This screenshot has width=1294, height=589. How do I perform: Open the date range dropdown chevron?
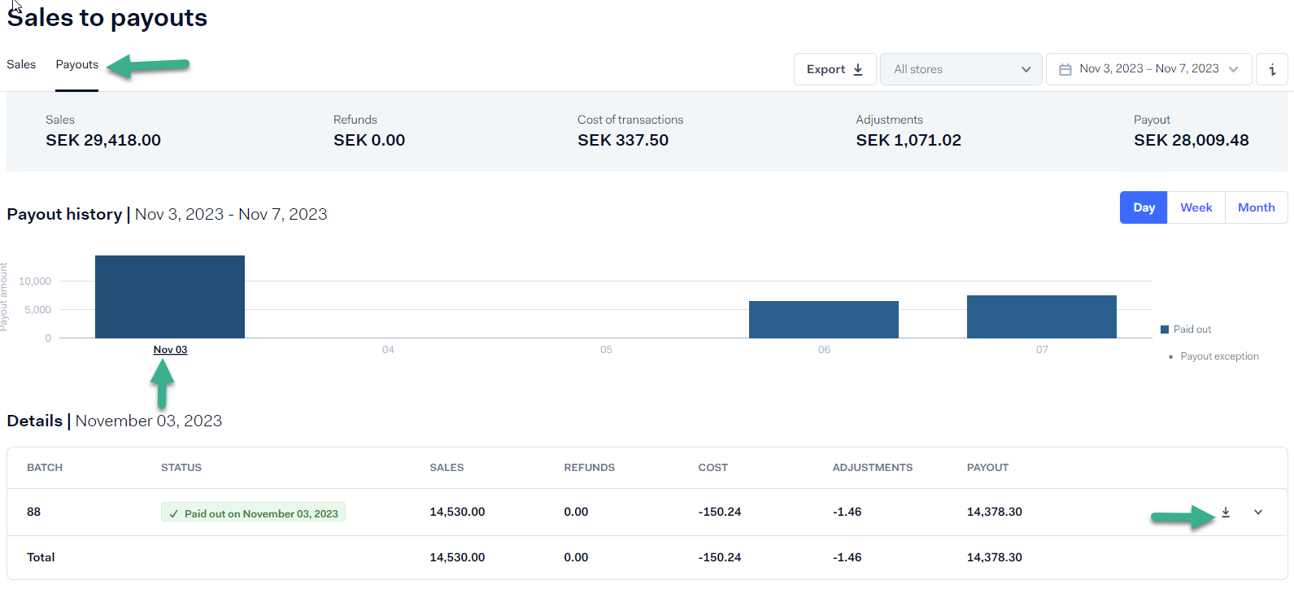(1234, 70)
